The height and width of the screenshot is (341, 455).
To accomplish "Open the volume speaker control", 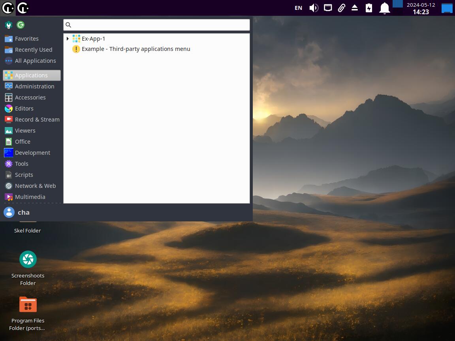I will coord(314,8).
